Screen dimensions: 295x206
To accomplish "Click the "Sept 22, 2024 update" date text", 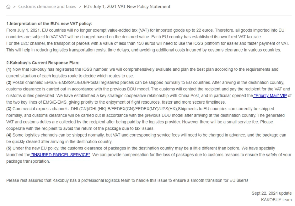I will 272,193.
